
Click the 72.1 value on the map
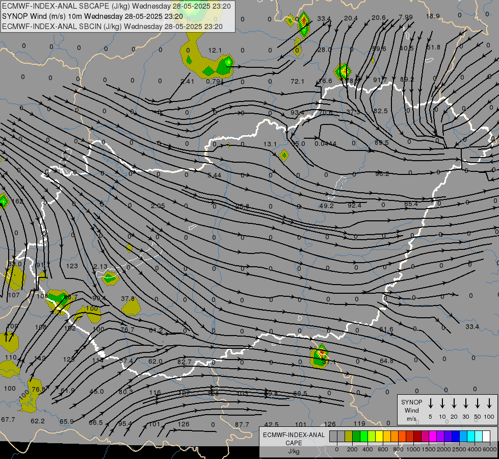(x=297, y=82)
